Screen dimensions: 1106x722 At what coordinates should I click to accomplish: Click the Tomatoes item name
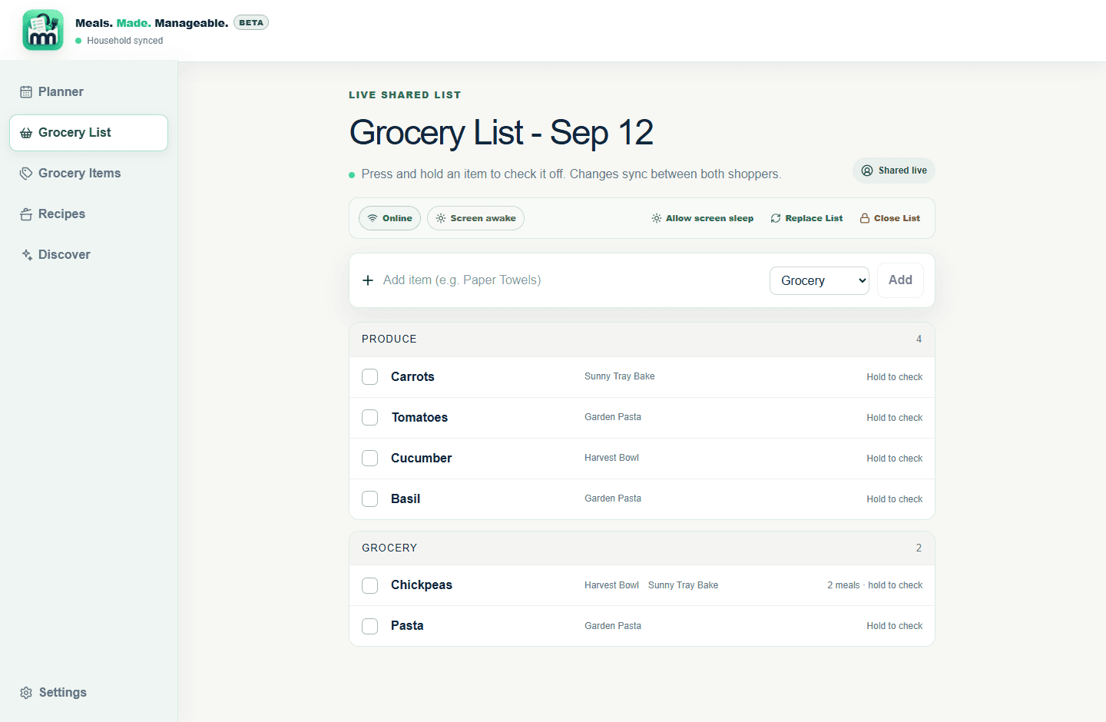(x=419, y=418)
